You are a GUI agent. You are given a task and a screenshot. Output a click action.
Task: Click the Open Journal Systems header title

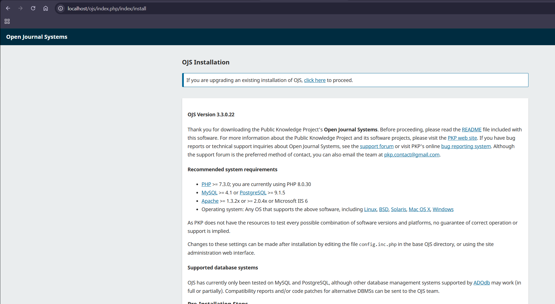click(37, 37)
